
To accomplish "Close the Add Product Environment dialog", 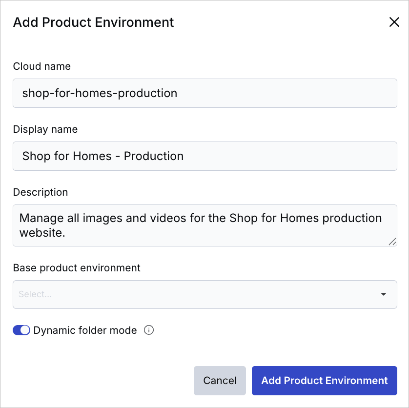I will click(x=394, y=22).
